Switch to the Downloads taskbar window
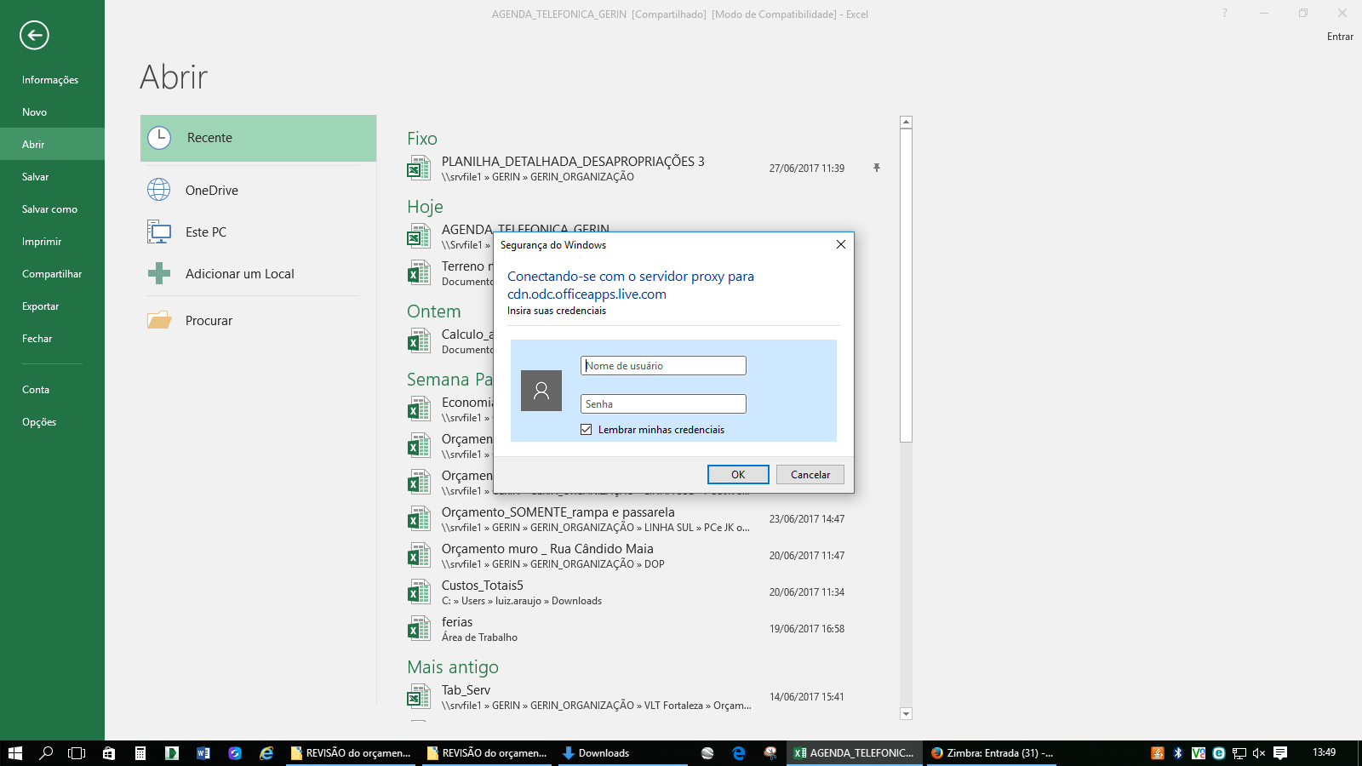1362x766 pixels. [622, 753]
